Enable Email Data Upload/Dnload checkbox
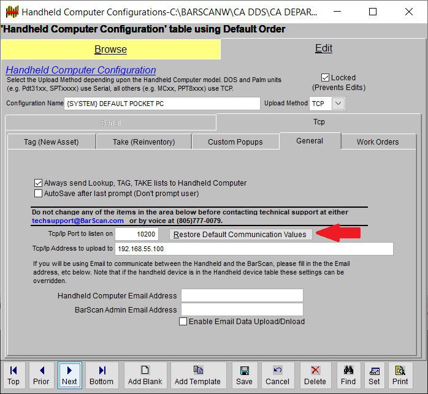 (x=183, y=321)
